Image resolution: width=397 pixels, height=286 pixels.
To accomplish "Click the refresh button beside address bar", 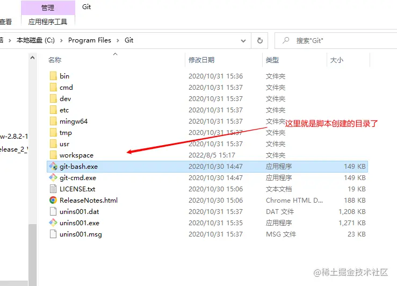I will 260,40.
